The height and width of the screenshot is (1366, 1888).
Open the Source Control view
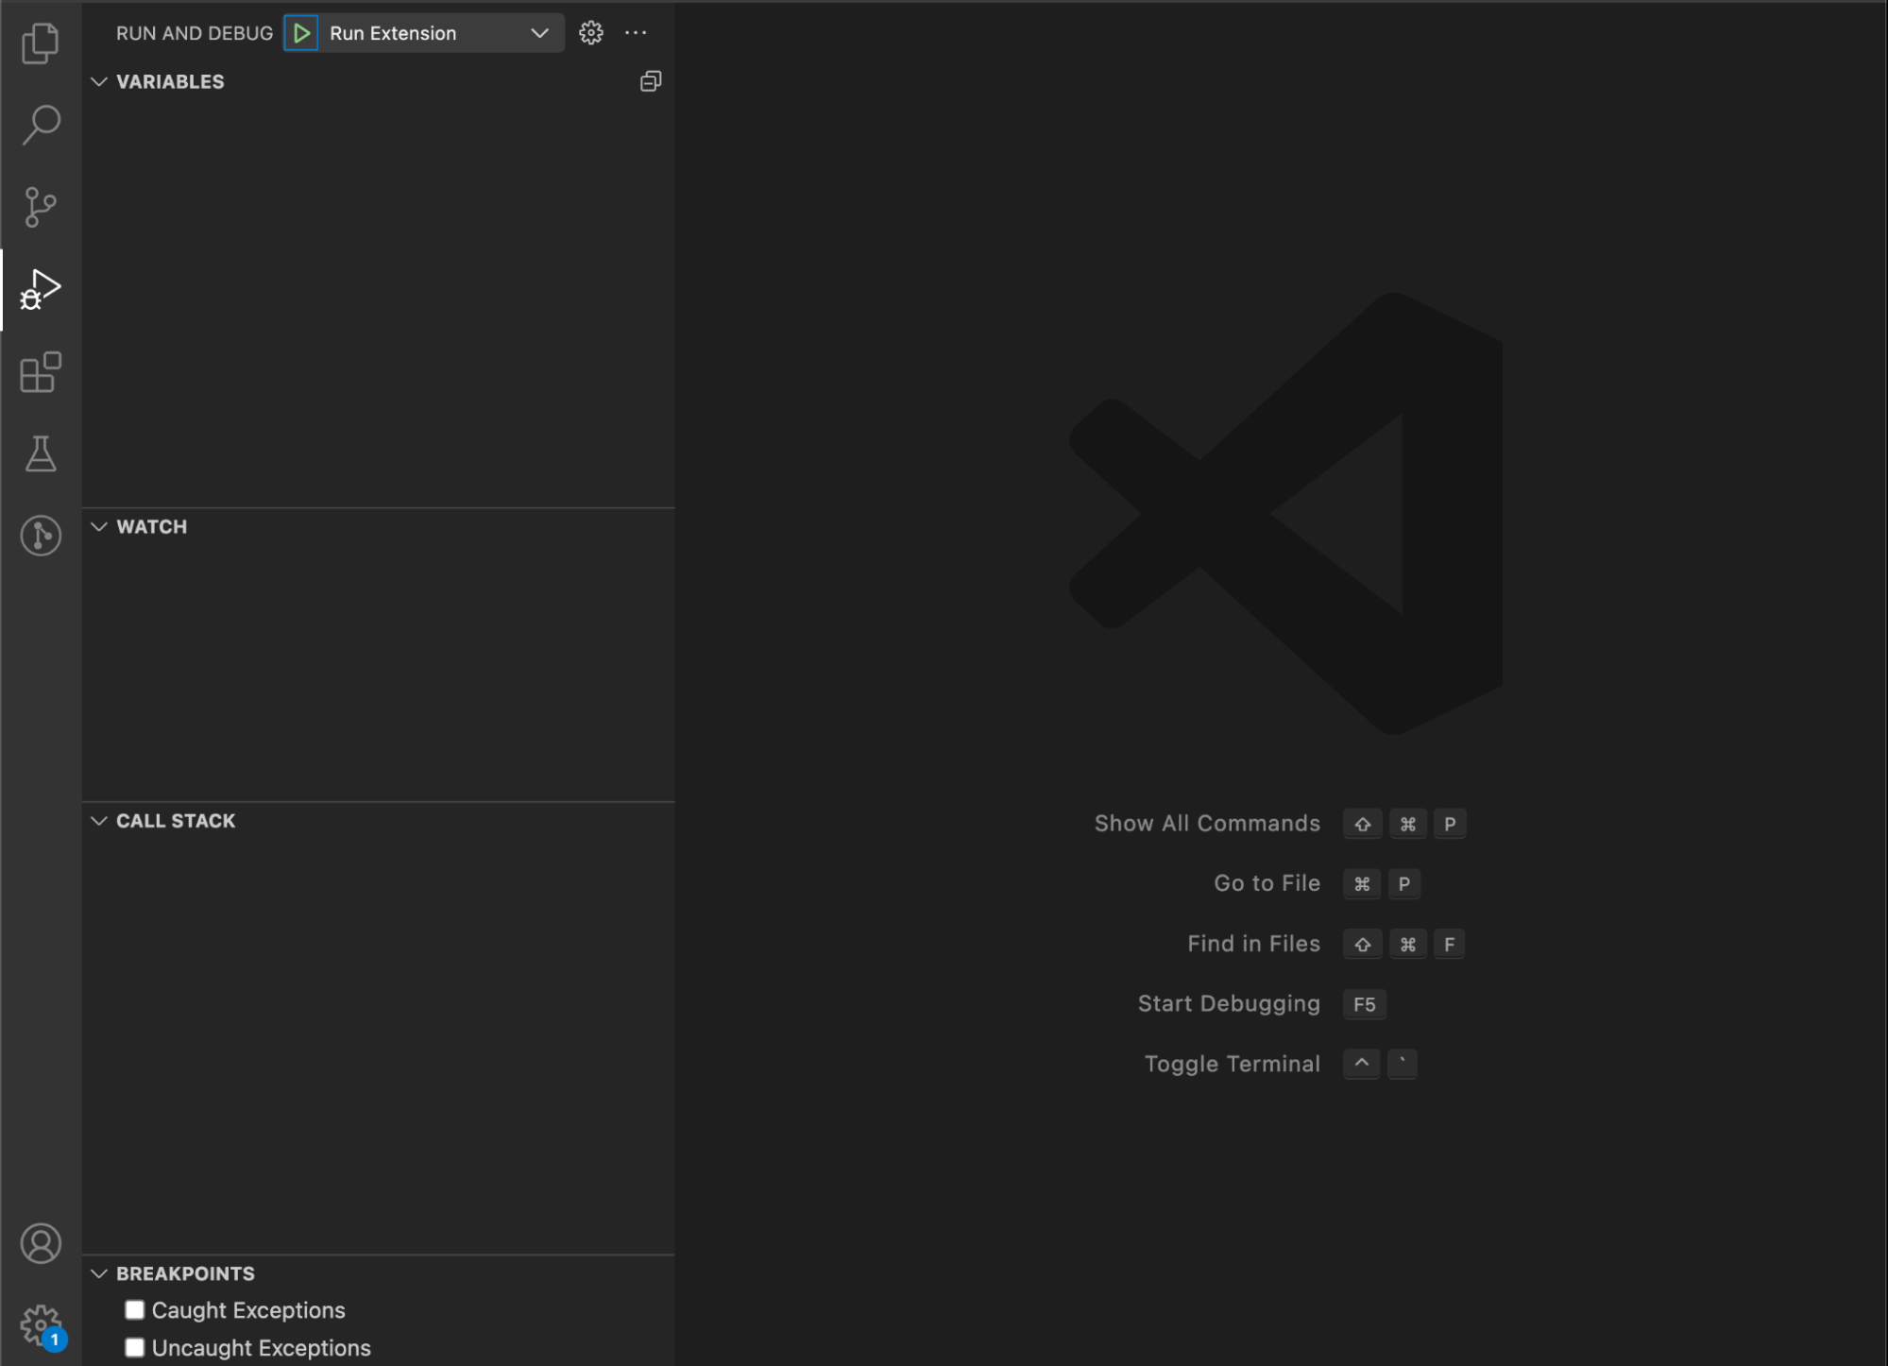[41, 207]
